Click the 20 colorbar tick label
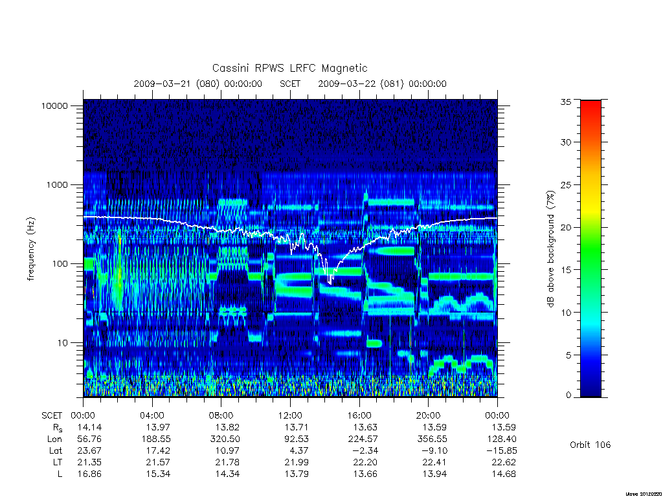The height and width of the screenshot is (497, 663). tap(566, 227)
